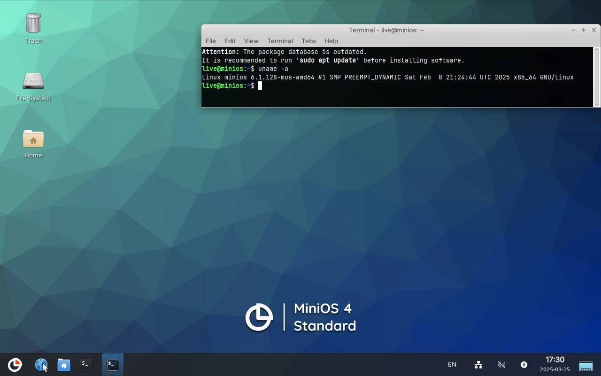
Task: Open the EN keyboard layout indicator
Action: tap(452, 365)
